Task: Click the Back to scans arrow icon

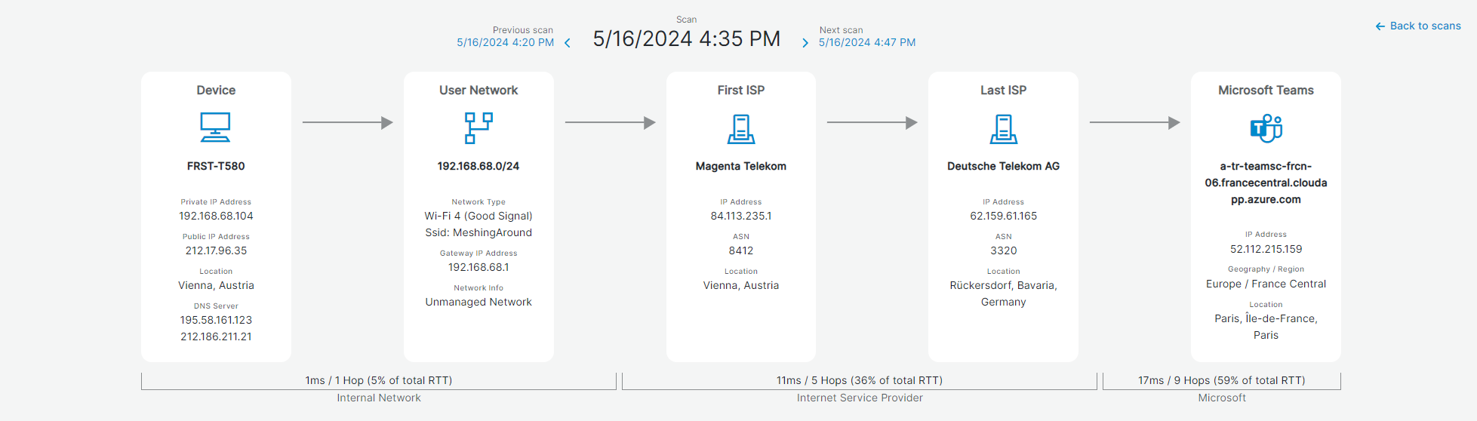Action: 1380,26
